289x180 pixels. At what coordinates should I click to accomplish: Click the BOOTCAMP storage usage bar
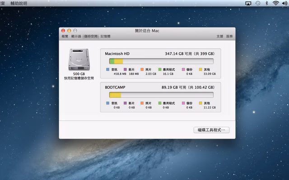161,95
